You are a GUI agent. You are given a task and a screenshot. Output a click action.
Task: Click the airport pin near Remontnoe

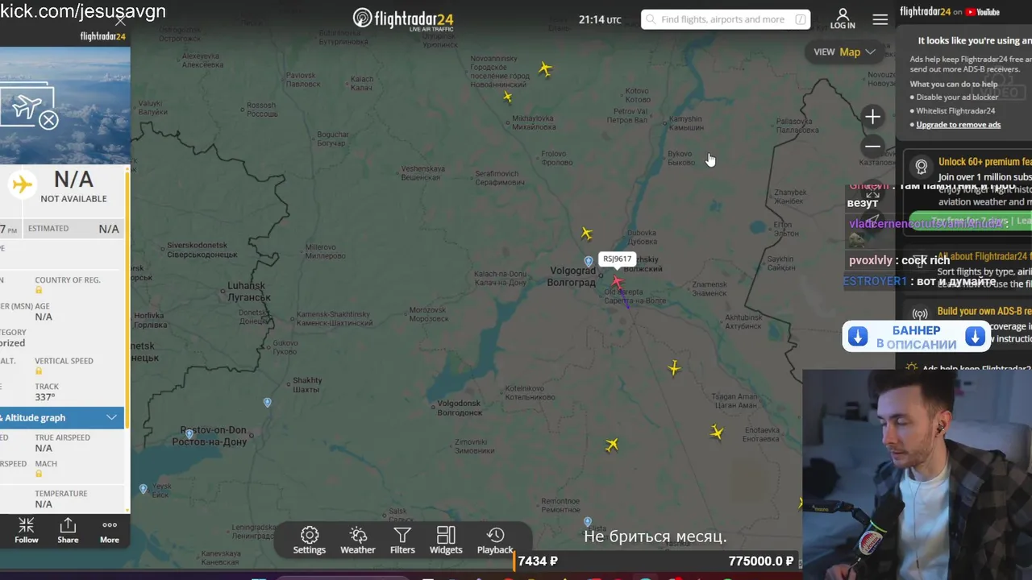point(588,521)
